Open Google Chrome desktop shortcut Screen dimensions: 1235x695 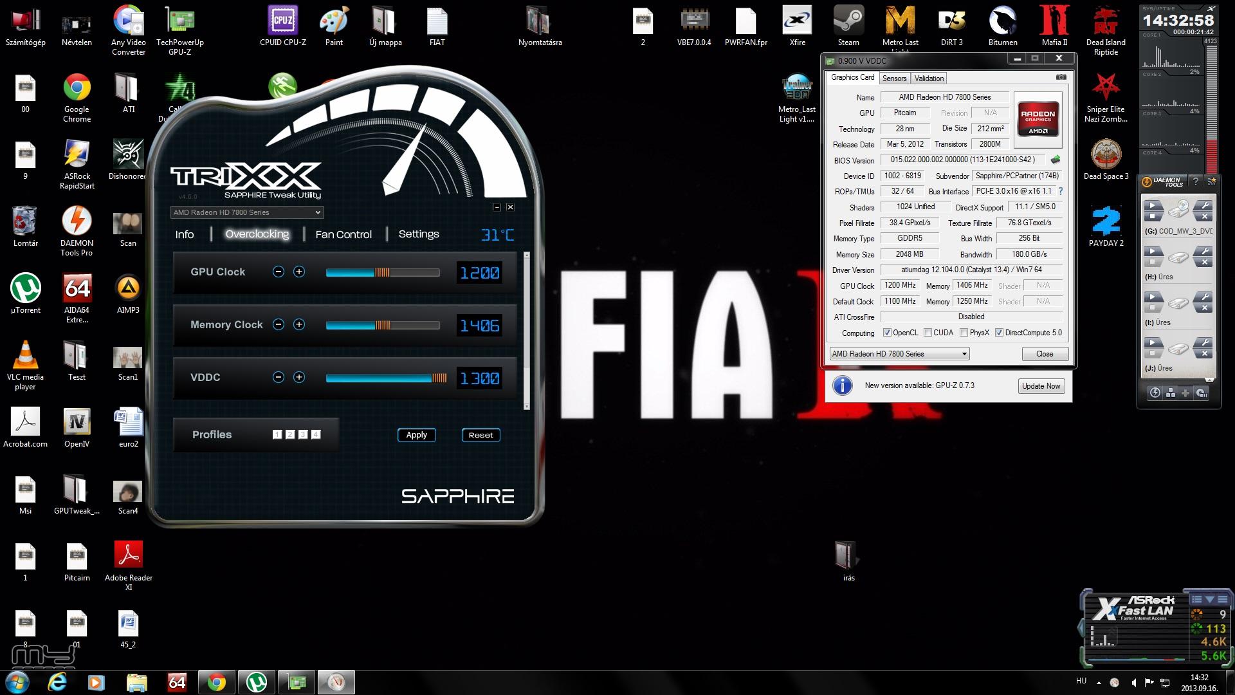(77, 98)
